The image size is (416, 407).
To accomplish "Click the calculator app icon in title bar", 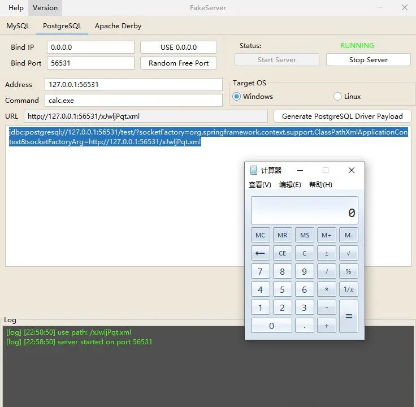I will coord(254,170).
